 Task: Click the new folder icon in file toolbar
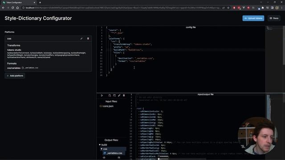(114, 96)
